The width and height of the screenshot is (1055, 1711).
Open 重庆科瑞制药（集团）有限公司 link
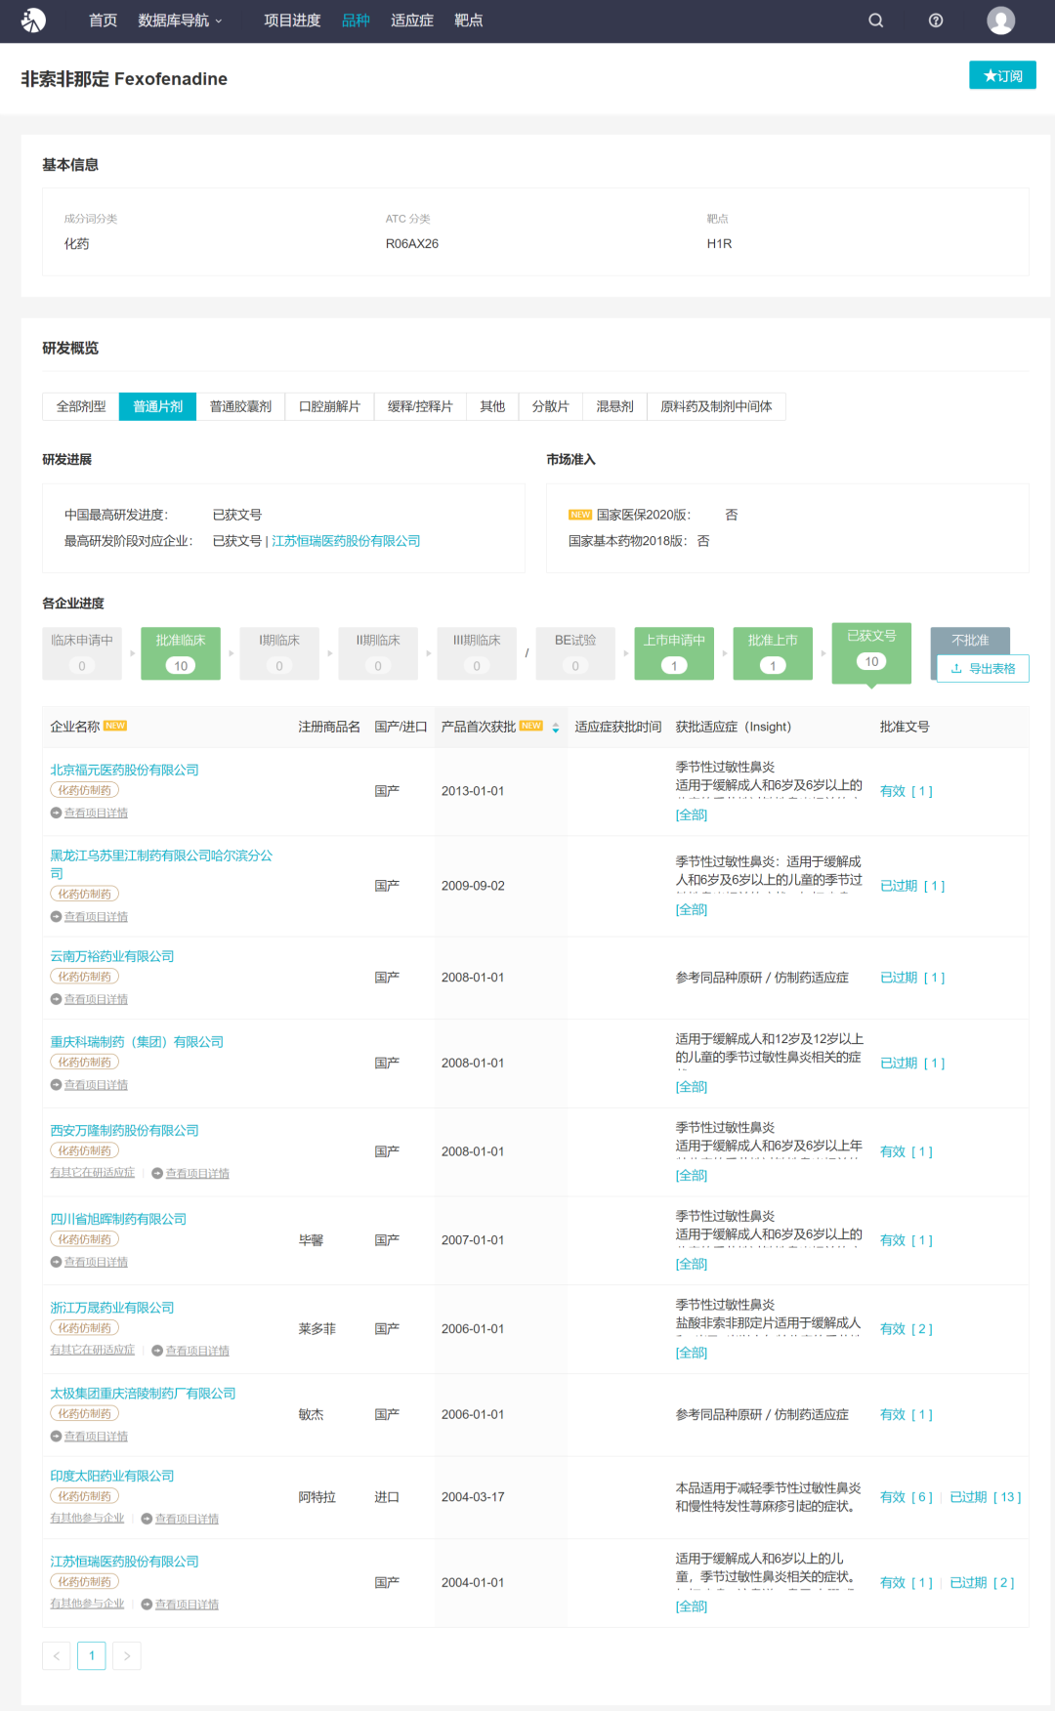click(137, 1042)
